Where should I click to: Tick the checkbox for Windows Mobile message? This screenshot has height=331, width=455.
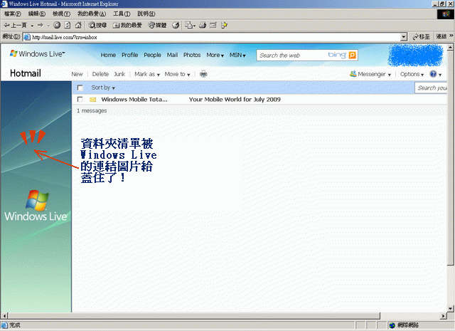coord(80,100)
